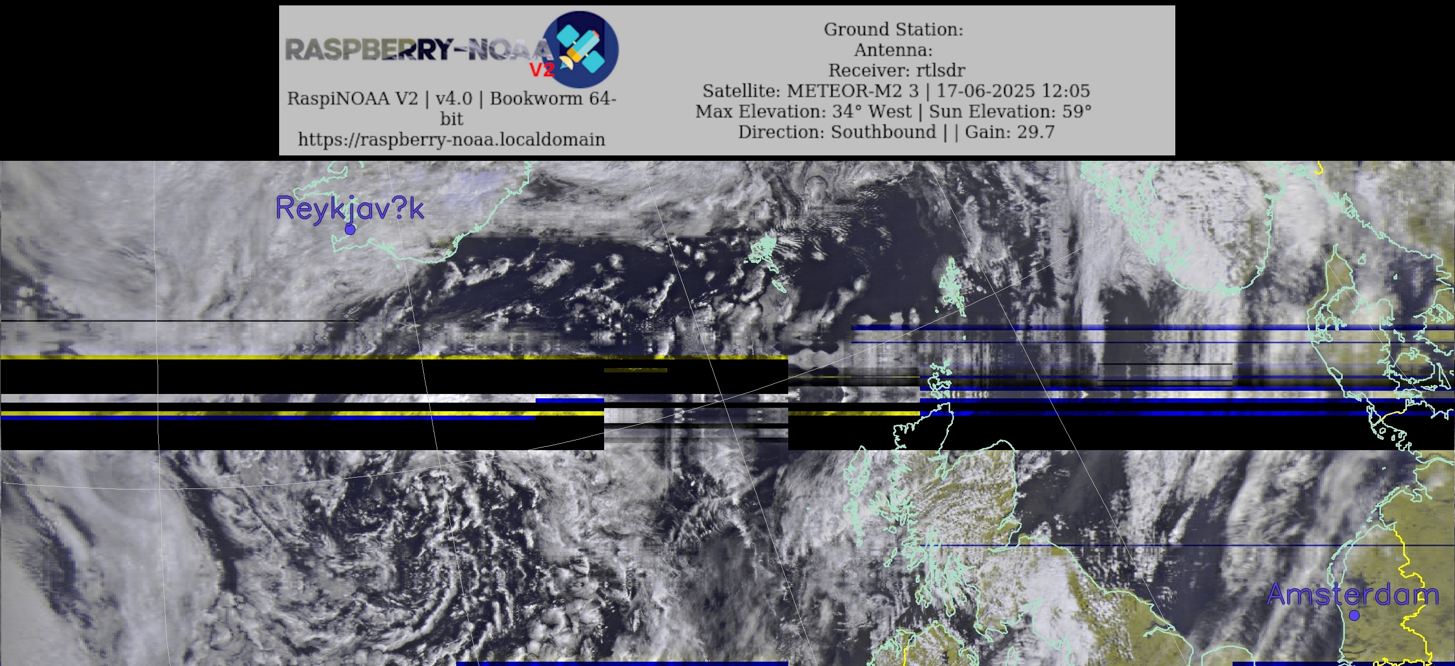
Task: Click the Reykjav?k city label
Action: tap(349, 209)
